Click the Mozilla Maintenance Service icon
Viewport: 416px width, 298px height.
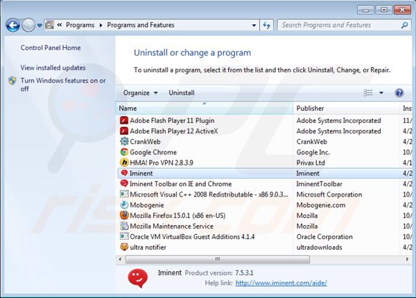(124, 226)
